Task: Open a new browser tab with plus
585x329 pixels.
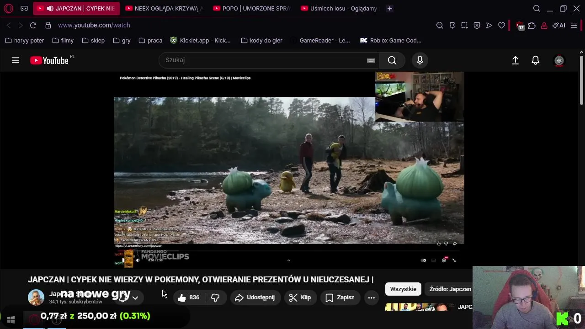Action: tap(389, 8)
